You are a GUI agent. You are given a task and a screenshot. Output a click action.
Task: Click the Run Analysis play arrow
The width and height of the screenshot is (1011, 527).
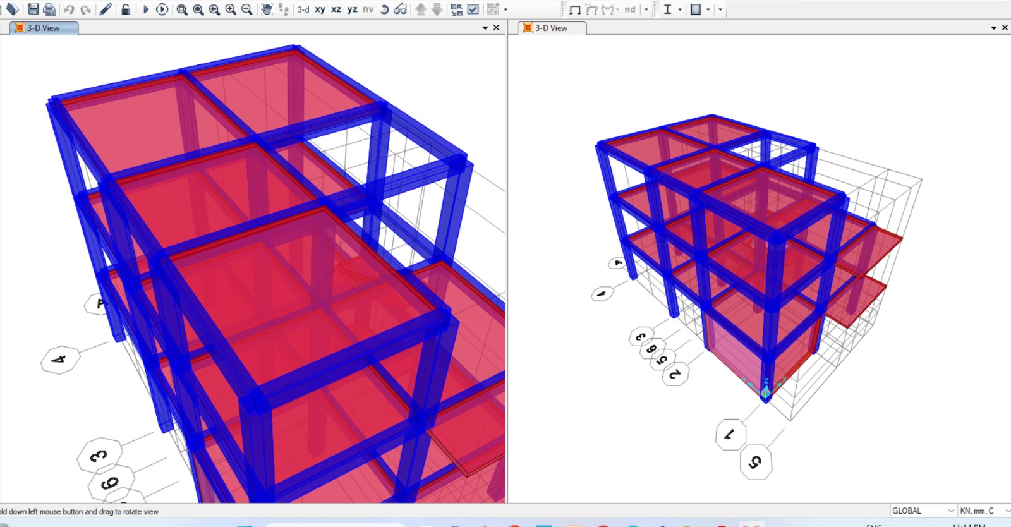[x=146, y=9]
